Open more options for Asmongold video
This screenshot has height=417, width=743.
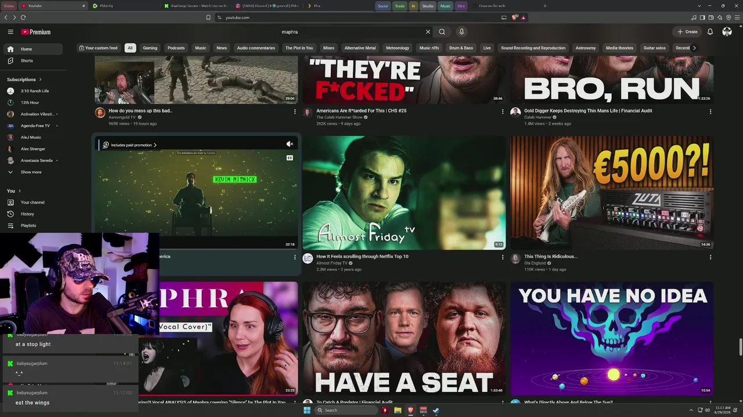pyautogui.click(x=294, y=111)
